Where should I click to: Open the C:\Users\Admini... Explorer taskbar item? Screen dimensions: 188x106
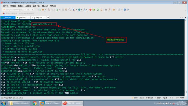(x=19, y=103)
